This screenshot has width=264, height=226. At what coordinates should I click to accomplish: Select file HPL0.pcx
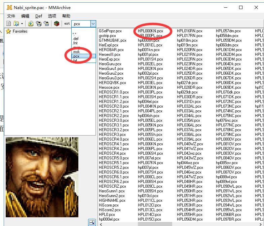click(107, 215)
